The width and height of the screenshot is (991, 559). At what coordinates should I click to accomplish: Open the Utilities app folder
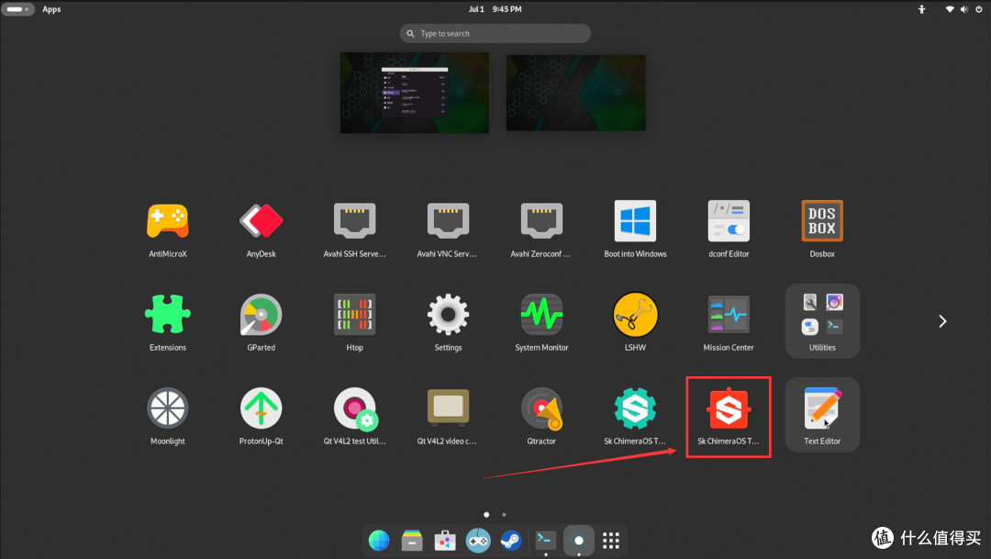point(822,320)
